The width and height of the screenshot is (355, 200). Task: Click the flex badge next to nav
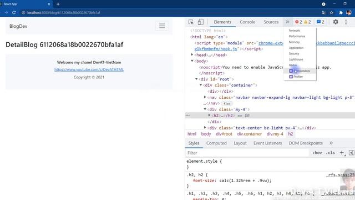227,104
